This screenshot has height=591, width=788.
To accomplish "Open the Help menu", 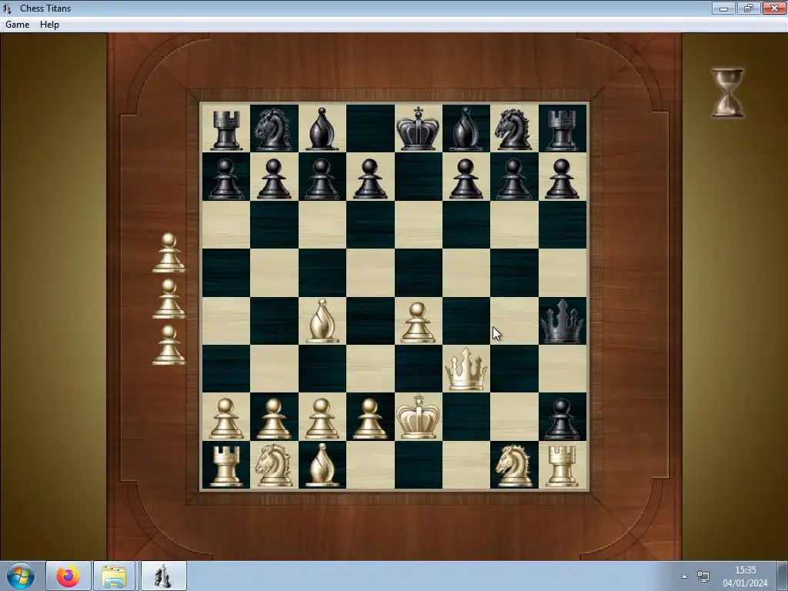I will click(x=49, y=24).
